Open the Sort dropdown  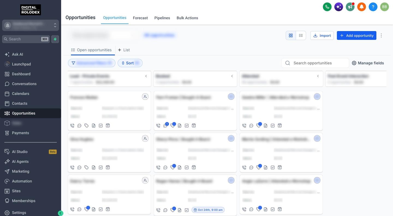click(130, 63)
